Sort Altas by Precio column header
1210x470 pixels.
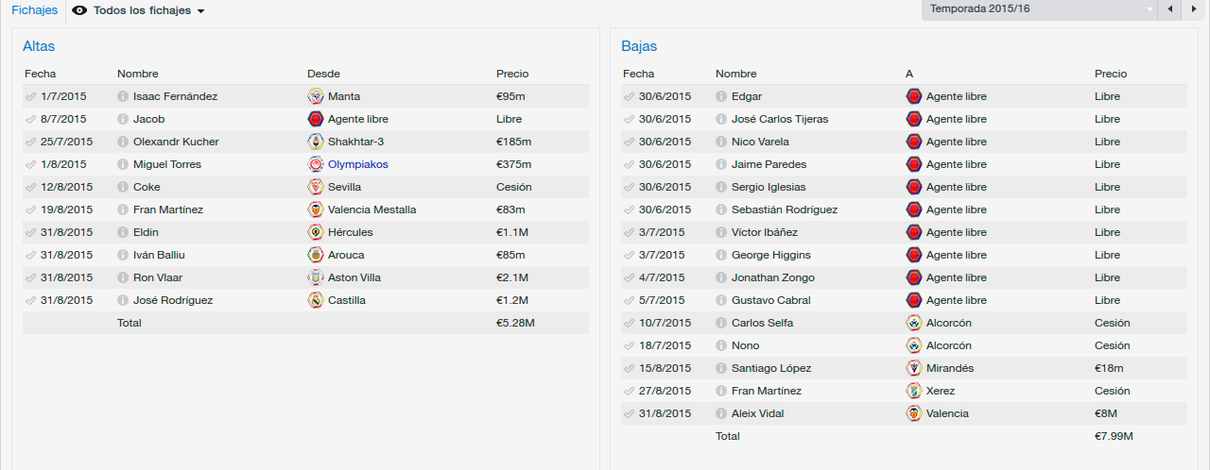(x=512, y=74)
